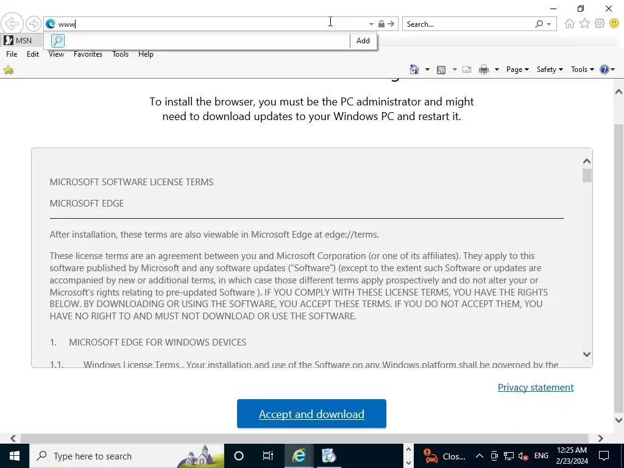Open the address bar autocomplete dropdown arrow

pos(371,24)
